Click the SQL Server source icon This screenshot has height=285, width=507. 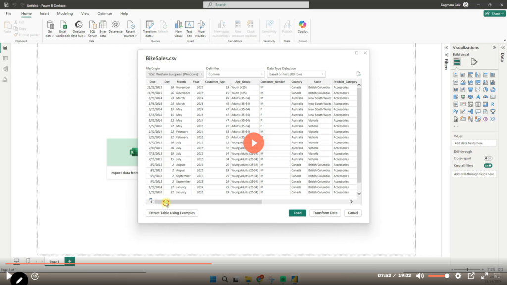click(x=92, y=29)
